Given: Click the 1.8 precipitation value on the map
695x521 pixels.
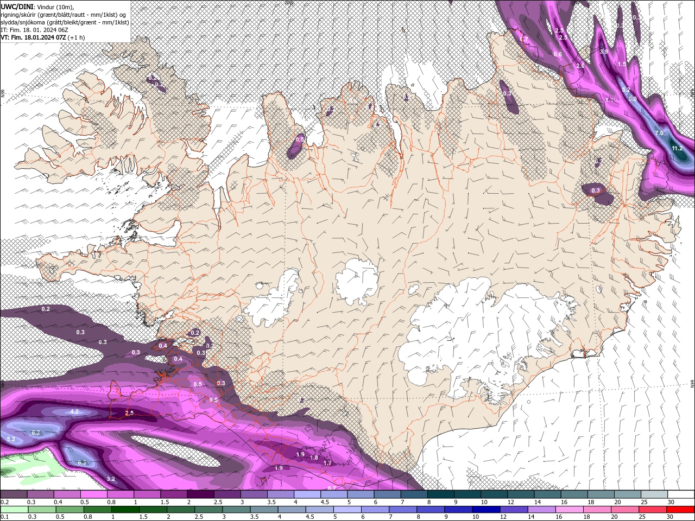Looking at the screenshot, I should coord(314,458).
